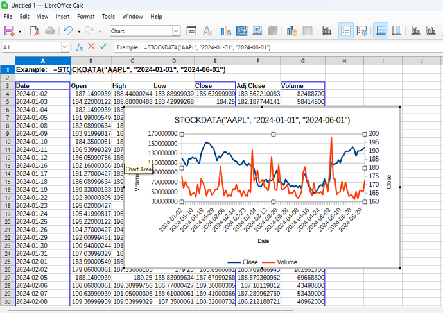The height and width of the screenshot is (313, 443).
Task: Open the Chart element selector dropdown
Action: (x=176, y=31)
